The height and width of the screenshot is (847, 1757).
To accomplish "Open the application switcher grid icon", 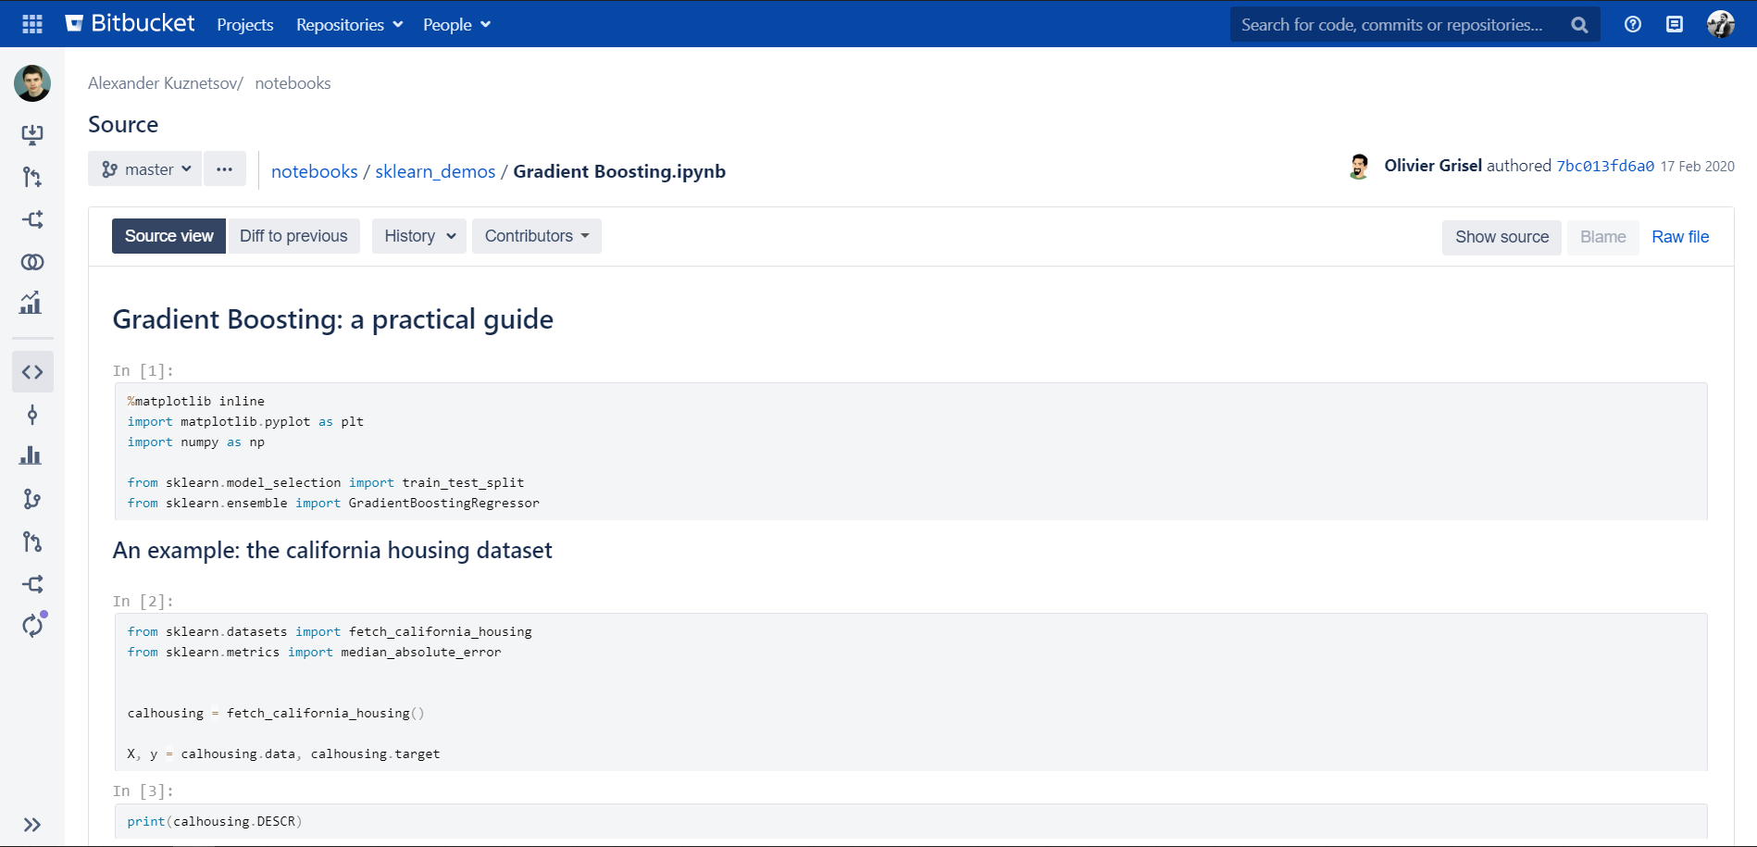I will (32, 24).
